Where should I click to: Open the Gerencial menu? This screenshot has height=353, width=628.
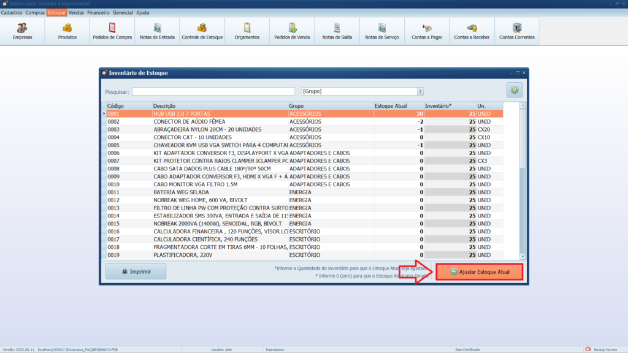[123, 12]
